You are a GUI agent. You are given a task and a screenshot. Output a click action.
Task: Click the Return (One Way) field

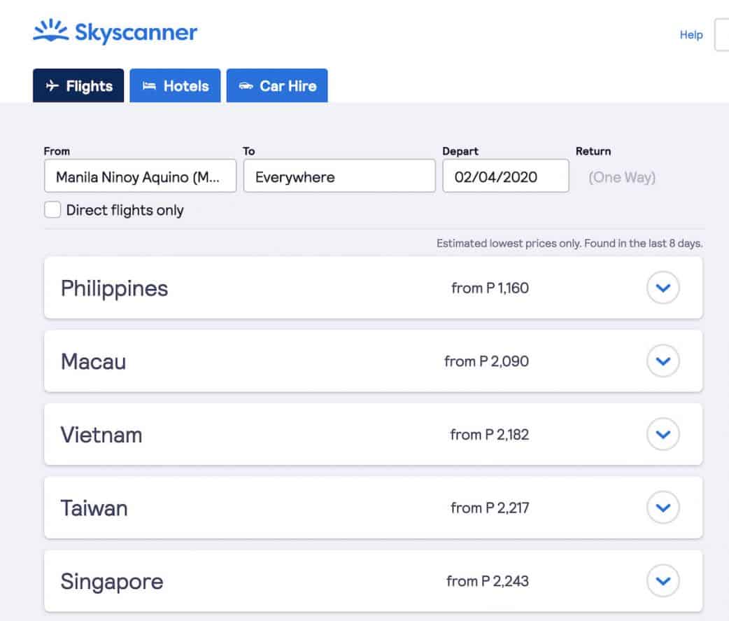[622, 177]
